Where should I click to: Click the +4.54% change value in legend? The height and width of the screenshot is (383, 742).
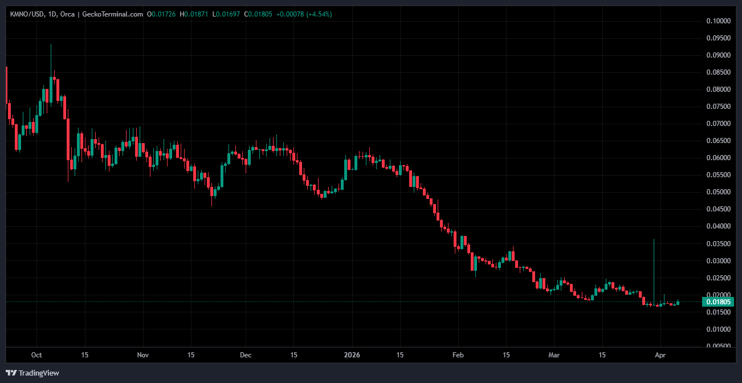(319, 14)
